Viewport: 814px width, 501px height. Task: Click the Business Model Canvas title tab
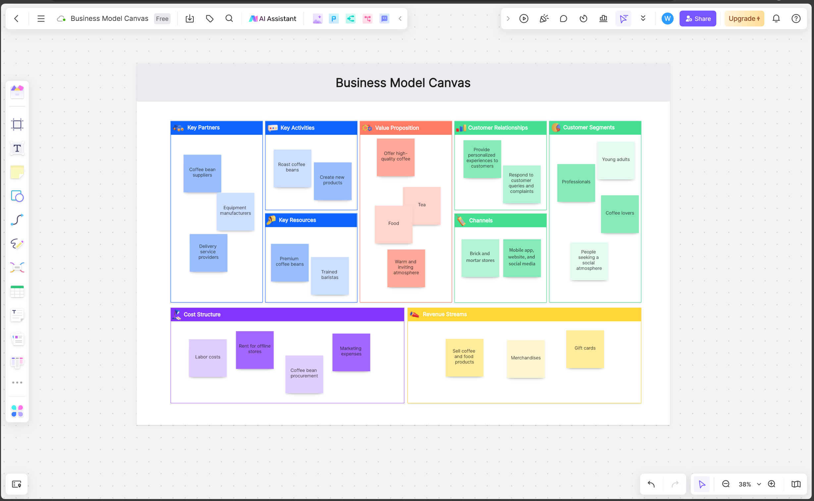pos(109,18)
